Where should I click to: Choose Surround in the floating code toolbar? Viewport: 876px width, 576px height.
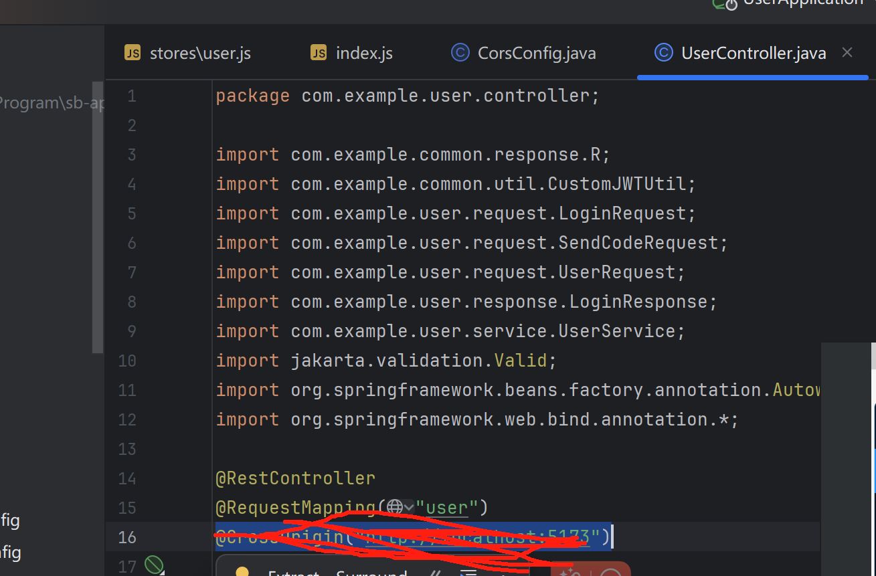(371, 573)
